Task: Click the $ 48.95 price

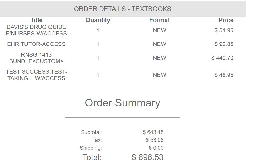Action: point(224,75)
